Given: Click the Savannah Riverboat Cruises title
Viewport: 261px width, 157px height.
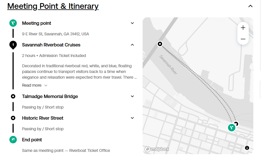Looking at the screenshot, I should coord(51,45).
